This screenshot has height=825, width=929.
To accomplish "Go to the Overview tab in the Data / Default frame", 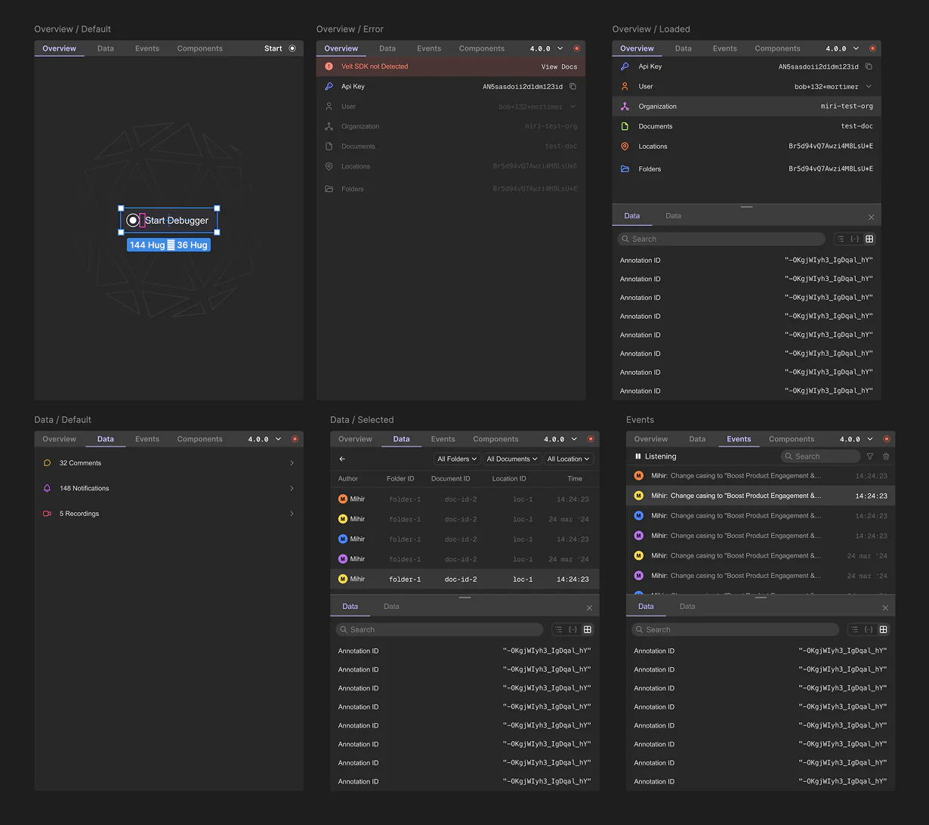I will [x=60, y=439].
